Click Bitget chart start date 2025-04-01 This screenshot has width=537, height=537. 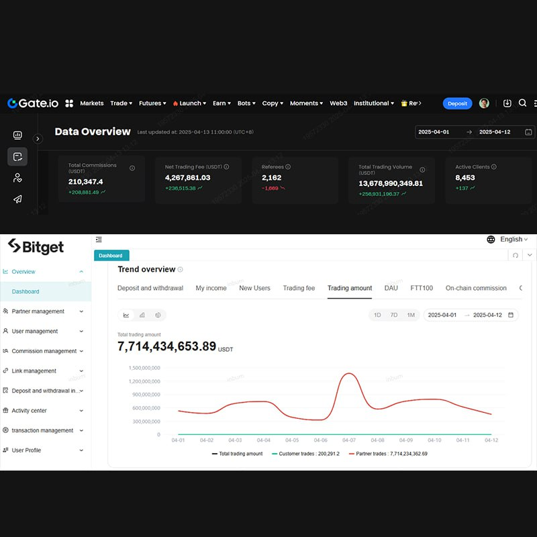tap(442, 315)
